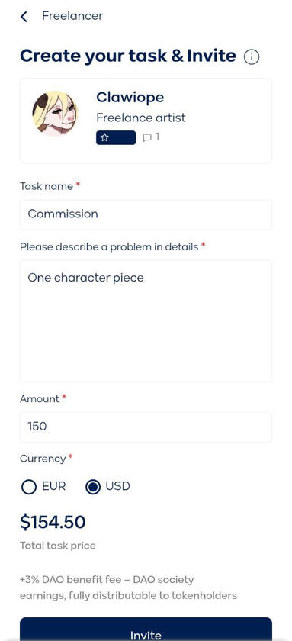The height and width of the screenshot is (641, 292).
Task: Open the comment bubble icon
Action: (x=146, y=138)
